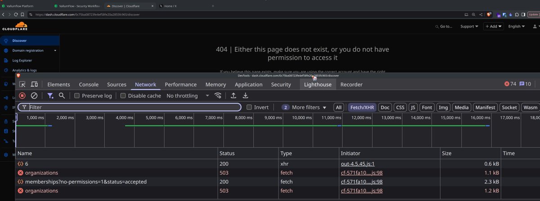Toggle the Media filter

pyautogui.click(x=462, y=107)
